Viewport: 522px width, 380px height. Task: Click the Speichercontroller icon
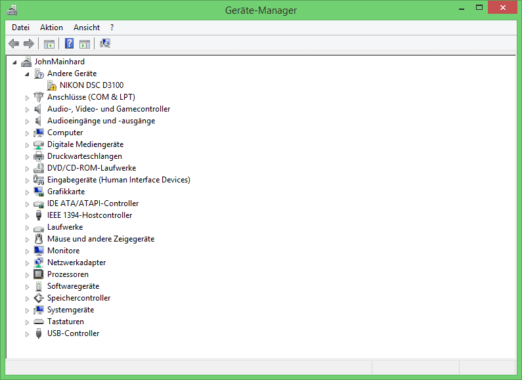point(39,298)
